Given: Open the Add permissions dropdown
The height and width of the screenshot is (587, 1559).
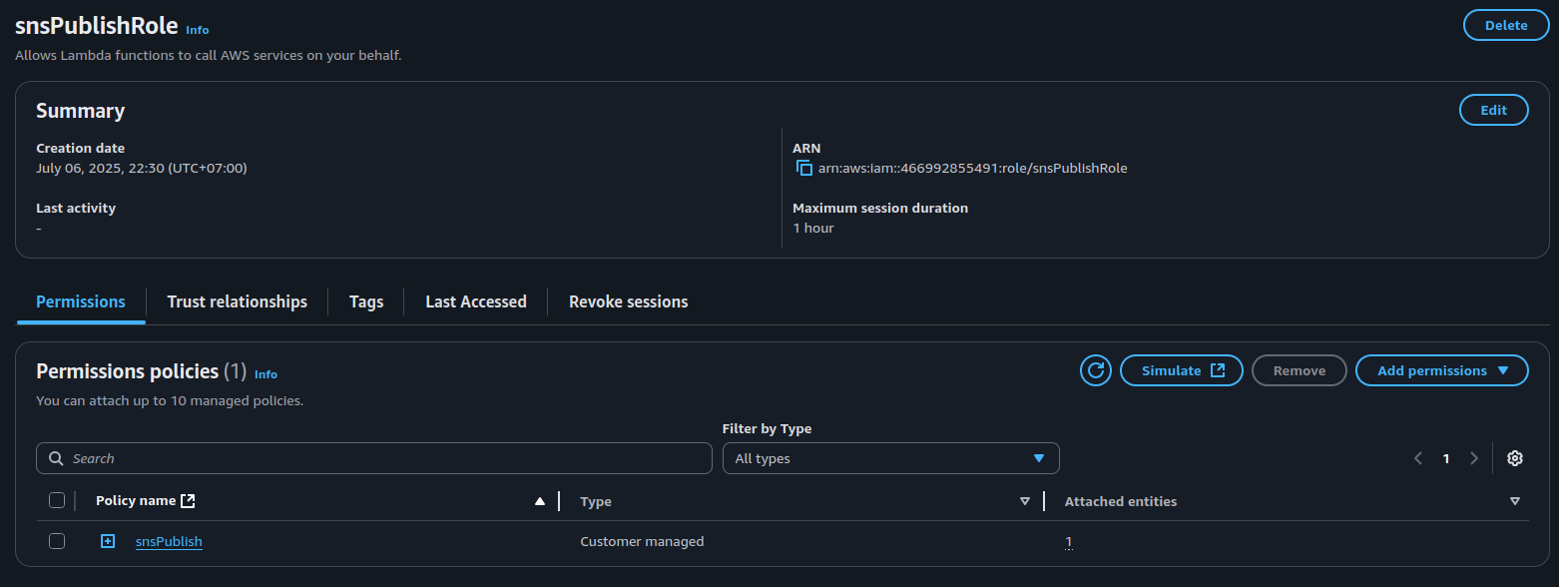Looking at the screenshot, I should pos(1441,370).
